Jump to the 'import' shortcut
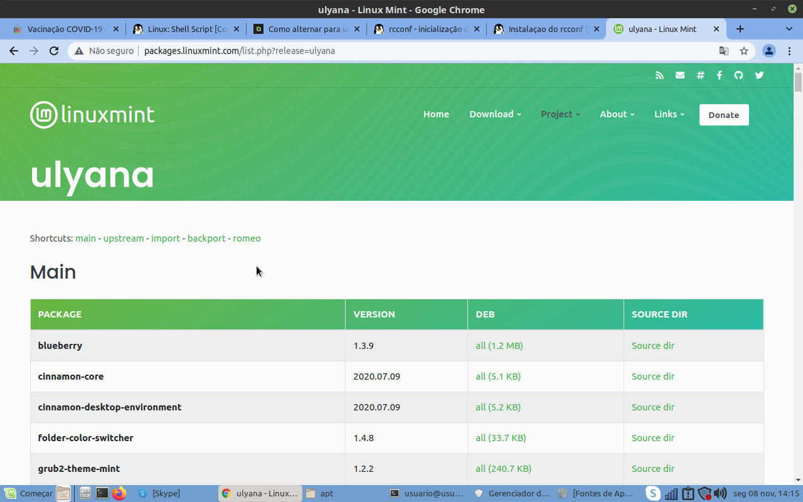Screen dimensions: 803x502 pyautogui.click(x=166, y=238)
